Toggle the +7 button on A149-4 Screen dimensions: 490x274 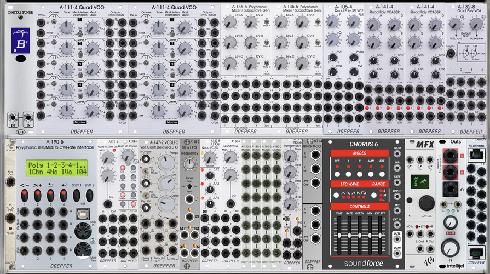click(x=133, y=204)
